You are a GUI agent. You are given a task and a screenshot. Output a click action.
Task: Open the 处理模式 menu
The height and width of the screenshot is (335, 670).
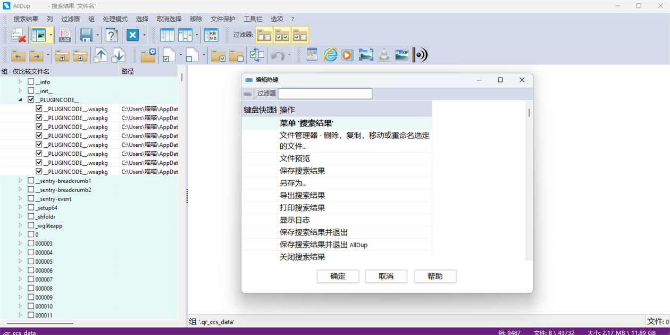115,19
